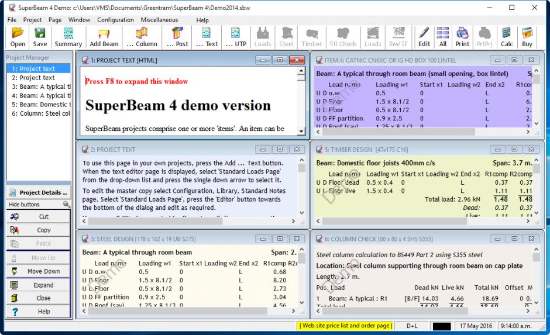This screenshot has height=335, width=550.
Task: Click the 17 May 2016 date in status bar
Action: (x=476, y=326)
